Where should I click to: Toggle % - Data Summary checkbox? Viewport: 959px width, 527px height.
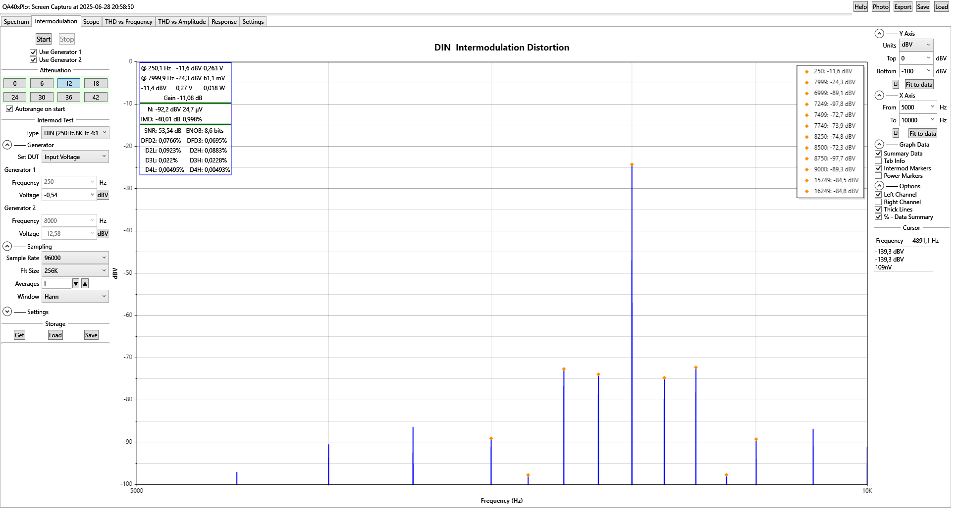pos(878,217)
